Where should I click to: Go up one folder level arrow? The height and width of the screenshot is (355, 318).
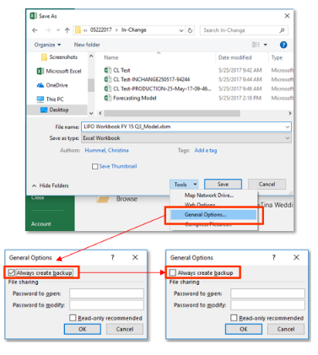(67, 30)
